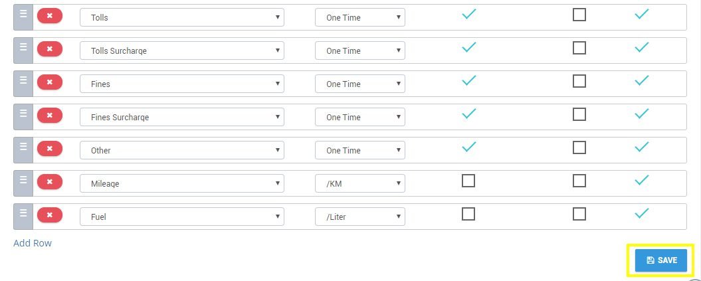Delete the Other row
This screenshot has height=281, width=701.
click(50, 148)
